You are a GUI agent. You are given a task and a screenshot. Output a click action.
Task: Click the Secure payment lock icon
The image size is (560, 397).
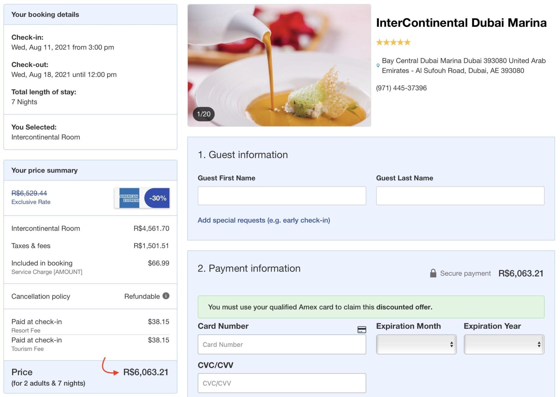click(x=433, y=273)
